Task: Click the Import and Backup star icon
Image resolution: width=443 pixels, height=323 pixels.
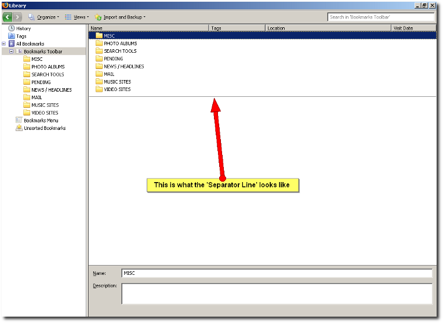Action: coord(98,17)
